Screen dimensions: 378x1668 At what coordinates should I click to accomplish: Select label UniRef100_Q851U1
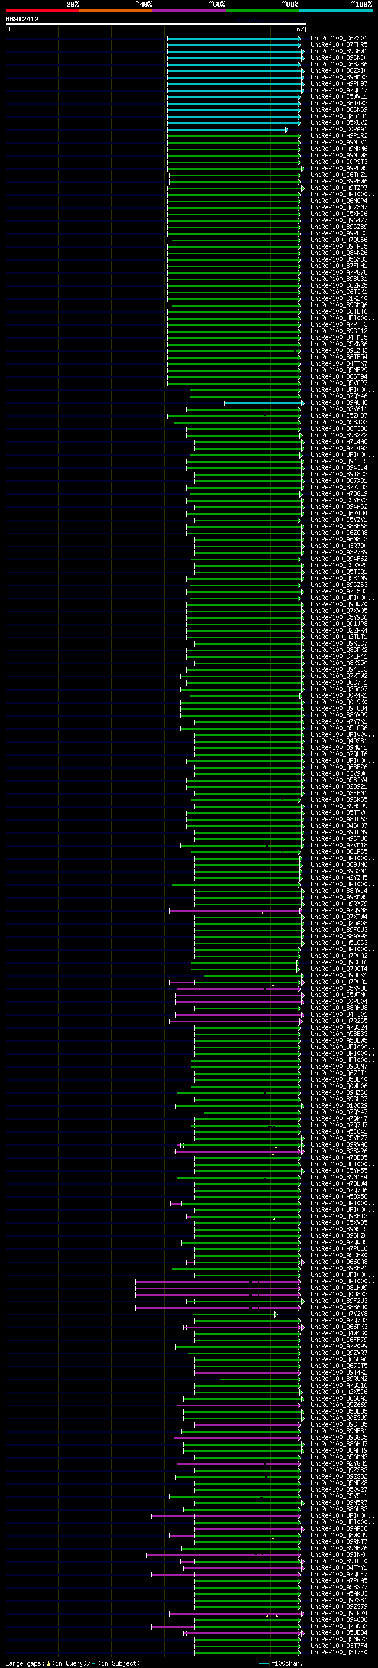pyautogui.click(x=338, y=117)
